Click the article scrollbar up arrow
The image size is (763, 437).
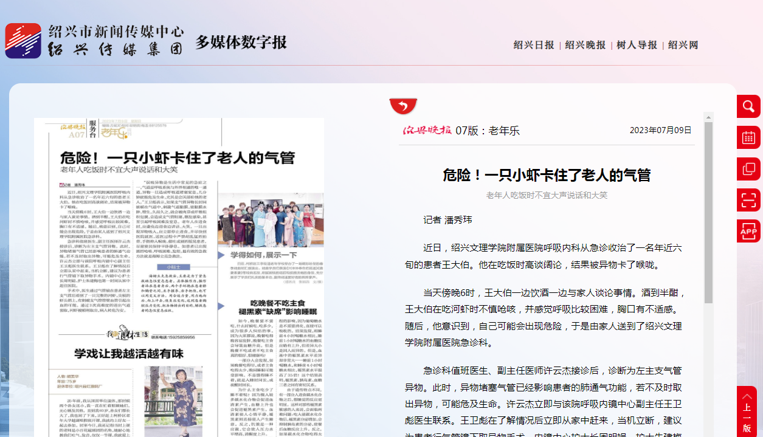point(708,117)
